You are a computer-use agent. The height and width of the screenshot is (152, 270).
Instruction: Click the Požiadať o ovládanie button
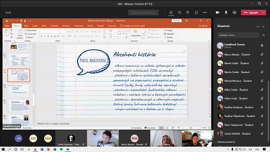143,13
